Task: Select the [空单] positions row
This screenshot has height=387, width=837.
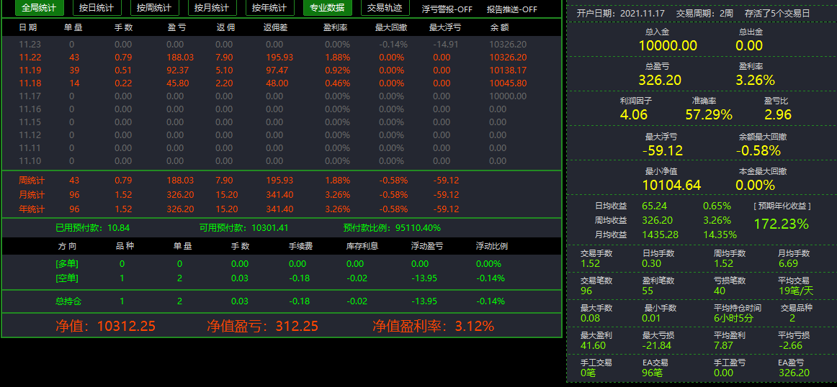Action: (x=282, y=278)
